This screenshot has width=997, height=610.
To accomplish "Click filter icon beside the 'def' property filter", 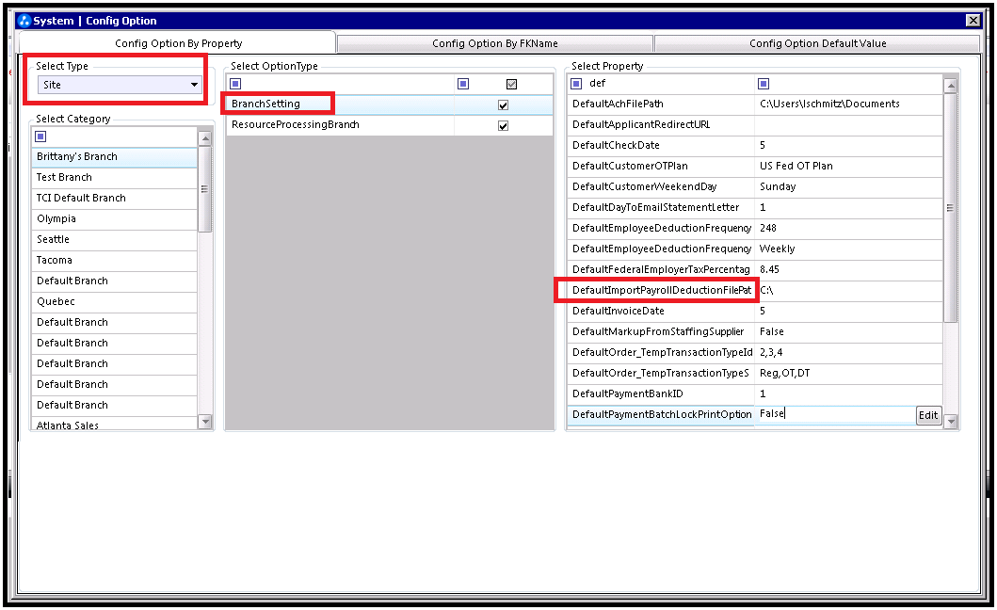I will [576, 84].
